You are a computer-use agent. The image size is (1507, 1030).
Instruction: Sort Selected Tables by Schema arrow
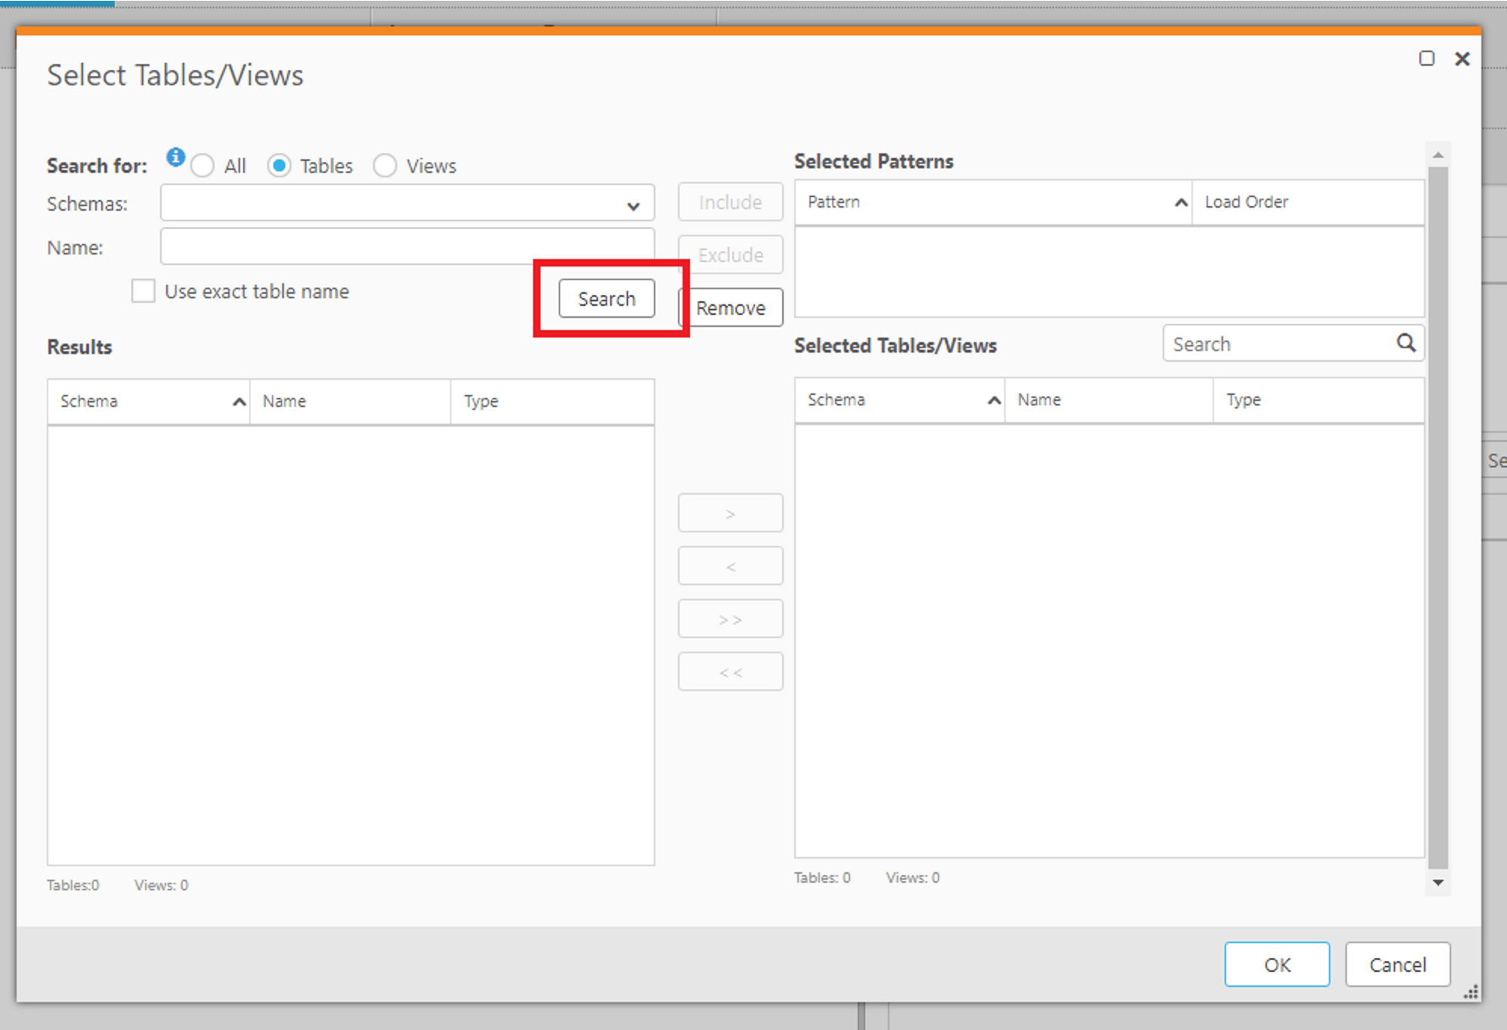pos(994,400)
